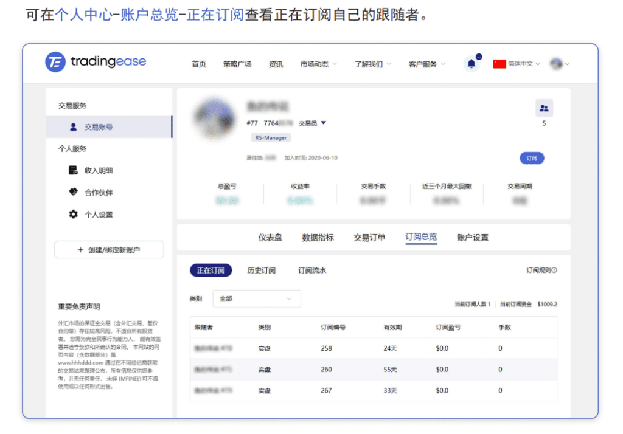Open the 账户设置 tab
Viewport: 623px width, 434px height.
473,238
